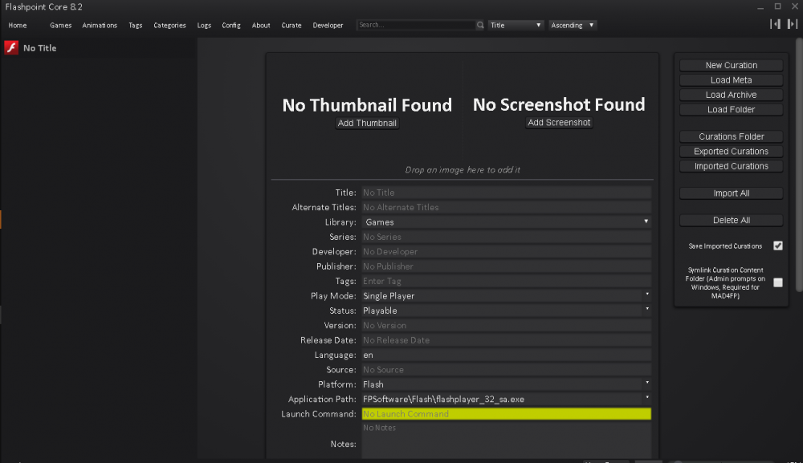Click the New Curation button
The width and height of the screenshot is (803, 463).
[x=731, y=65]
